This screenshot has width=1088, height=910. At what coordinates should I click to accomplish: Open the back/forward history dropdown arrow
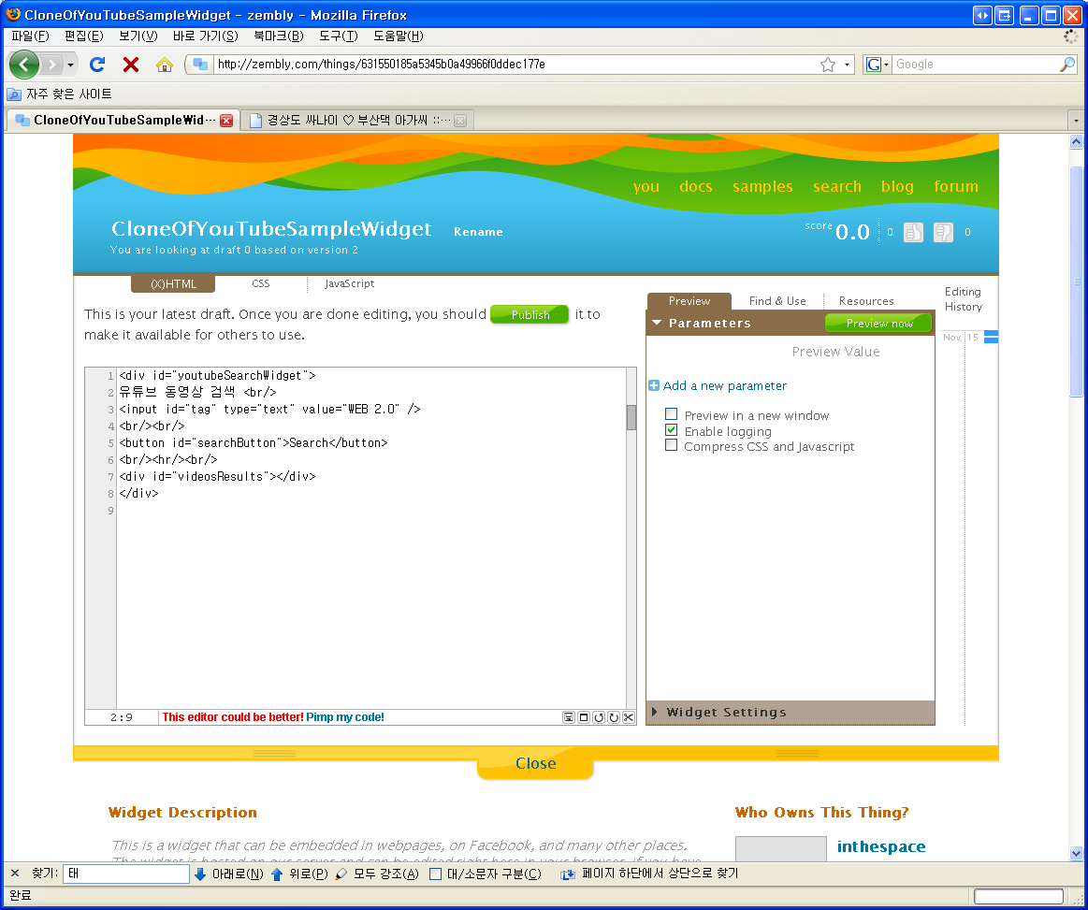pyautogui.click(x=71, y=65)
